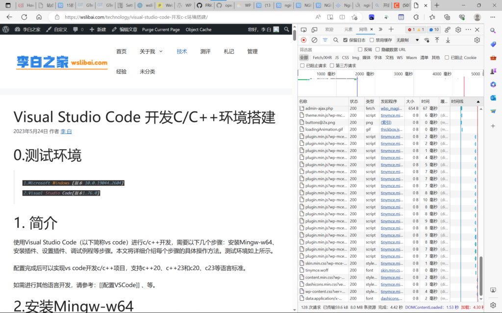
Task: Clear the network log
Action: pyautogui.click(x=314, y=40)
